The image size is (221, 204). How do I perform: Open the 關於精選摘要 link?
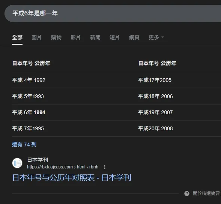206,194
